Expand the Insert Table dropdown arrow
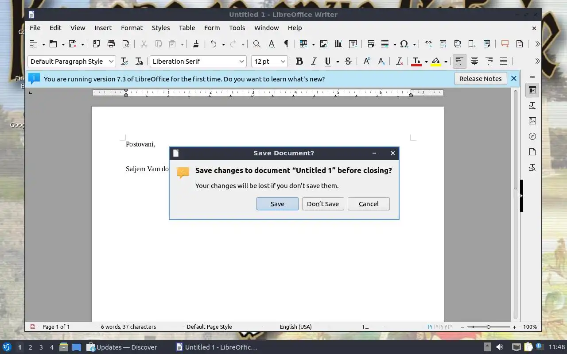The width and height of the screenshot is (567, 354). (x=313, y=44)
